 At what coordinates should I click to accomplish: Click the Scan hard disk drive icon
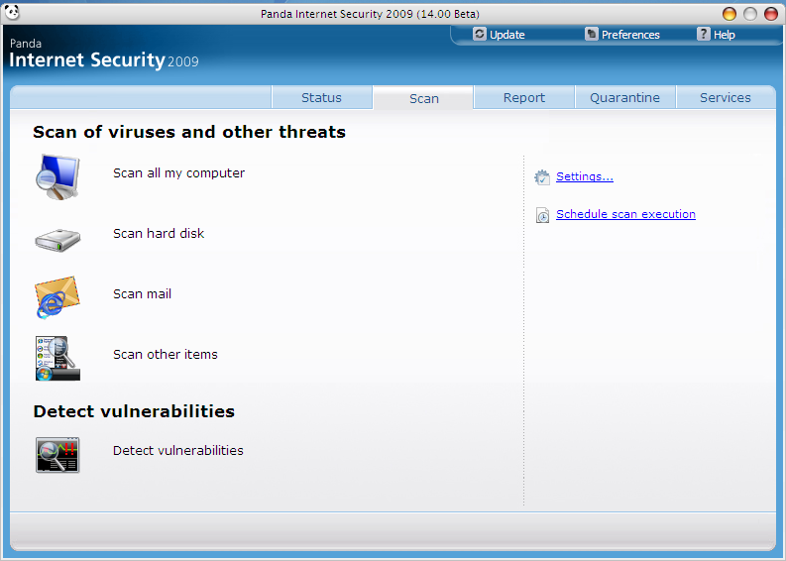[57, 240]
